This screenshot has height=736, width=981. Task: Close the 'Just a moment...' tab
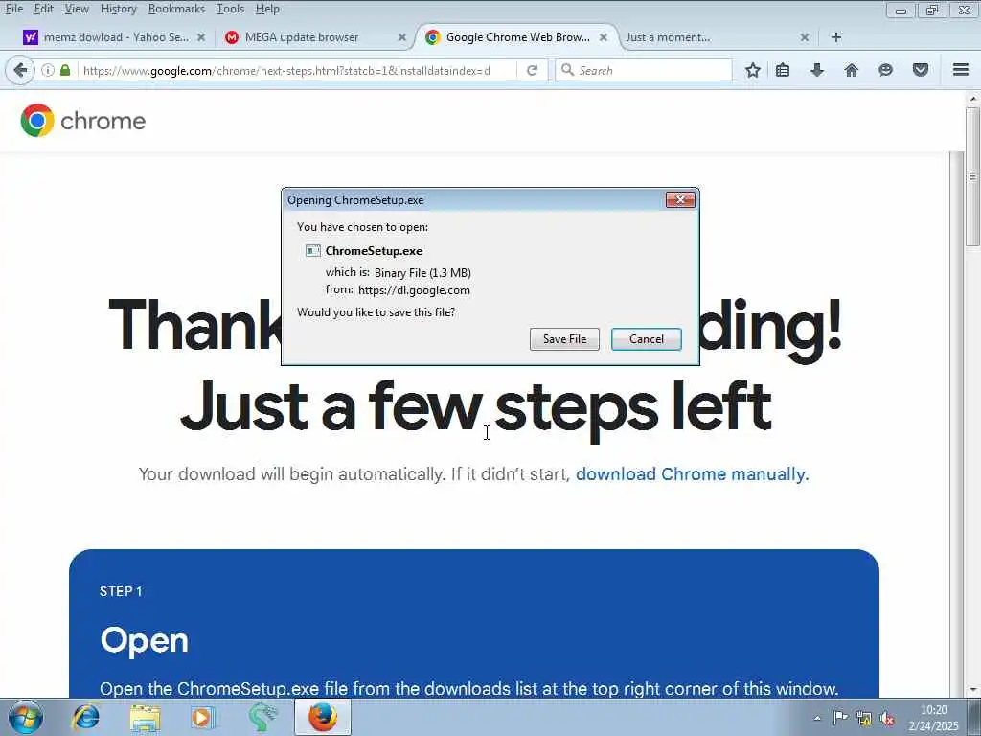[805, 37]
